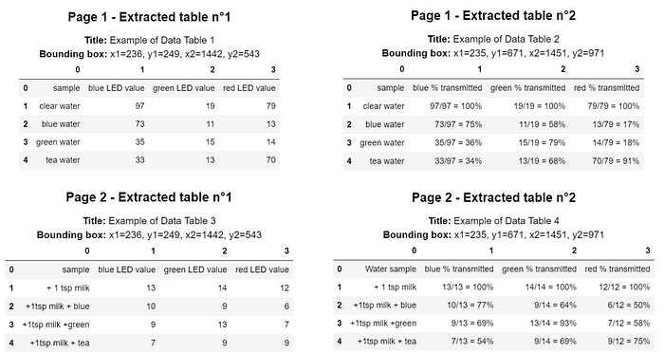The width and height of the screenshot is (664, 352).
Task: Click the 'Page 2 - Extracted table n°2' heading
Action: click(x=493, y=197)
